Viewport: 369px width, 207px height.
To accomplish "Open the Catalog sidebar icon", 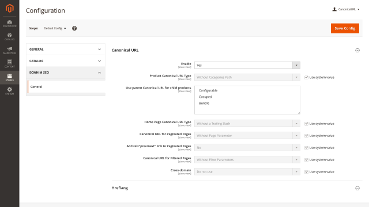I will point(10,37).
